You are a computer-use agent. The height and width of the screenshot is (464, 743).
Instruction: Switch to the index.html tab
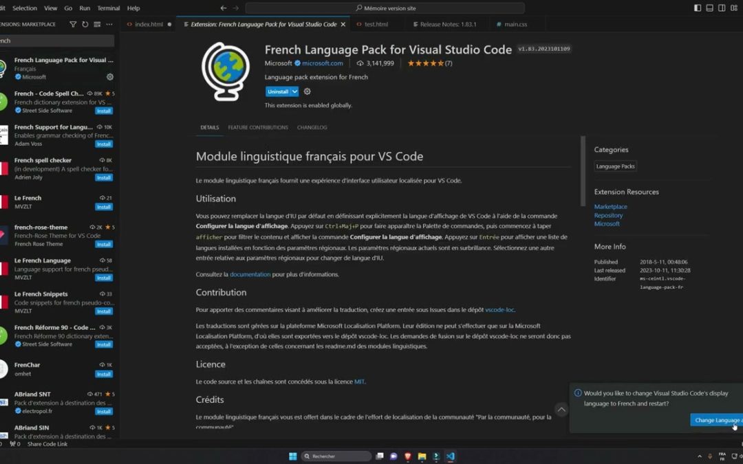(149, 24)
